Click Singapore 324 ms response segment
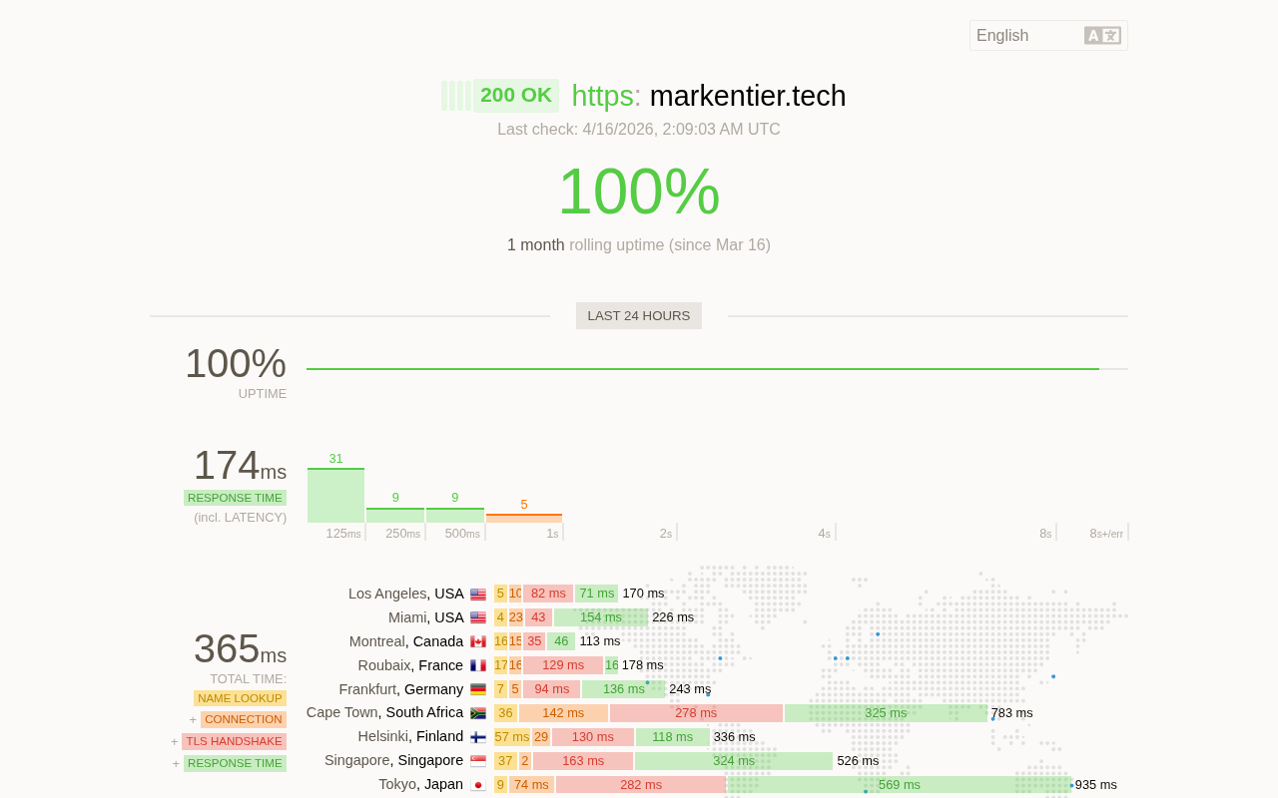 (x=734, y=761)
